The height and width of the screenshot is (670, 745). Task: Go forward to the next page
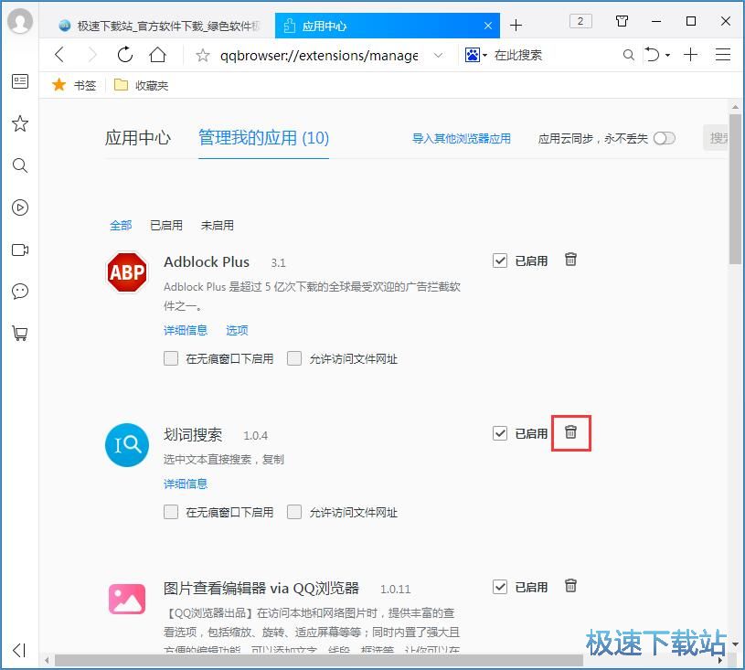(x=92, y=55)
